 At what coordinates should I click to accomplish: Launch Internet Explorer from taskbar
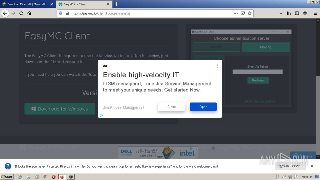tap(20, 177)
